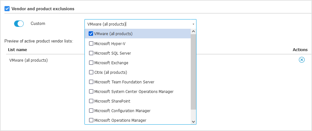Screen dimensions: 312x131
Task: Check Microsoft Team Foundation Server option
Action: point(91,82)
